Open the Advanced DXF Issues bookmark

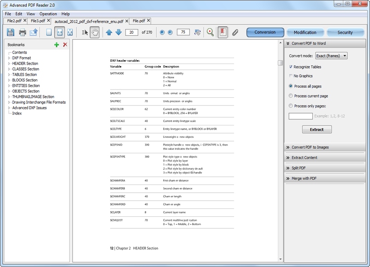pos(29,108)
